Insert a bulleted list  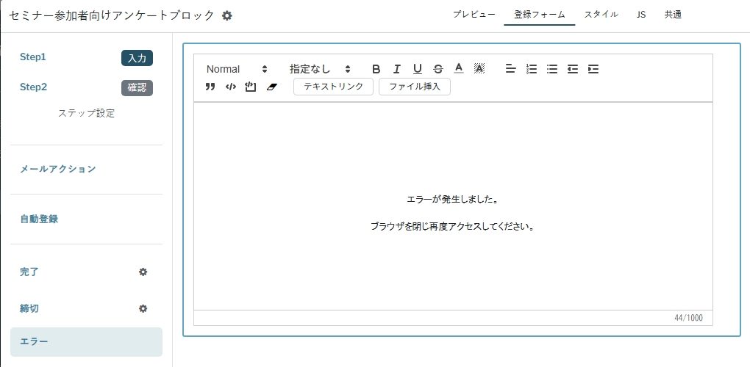(552, 69)
